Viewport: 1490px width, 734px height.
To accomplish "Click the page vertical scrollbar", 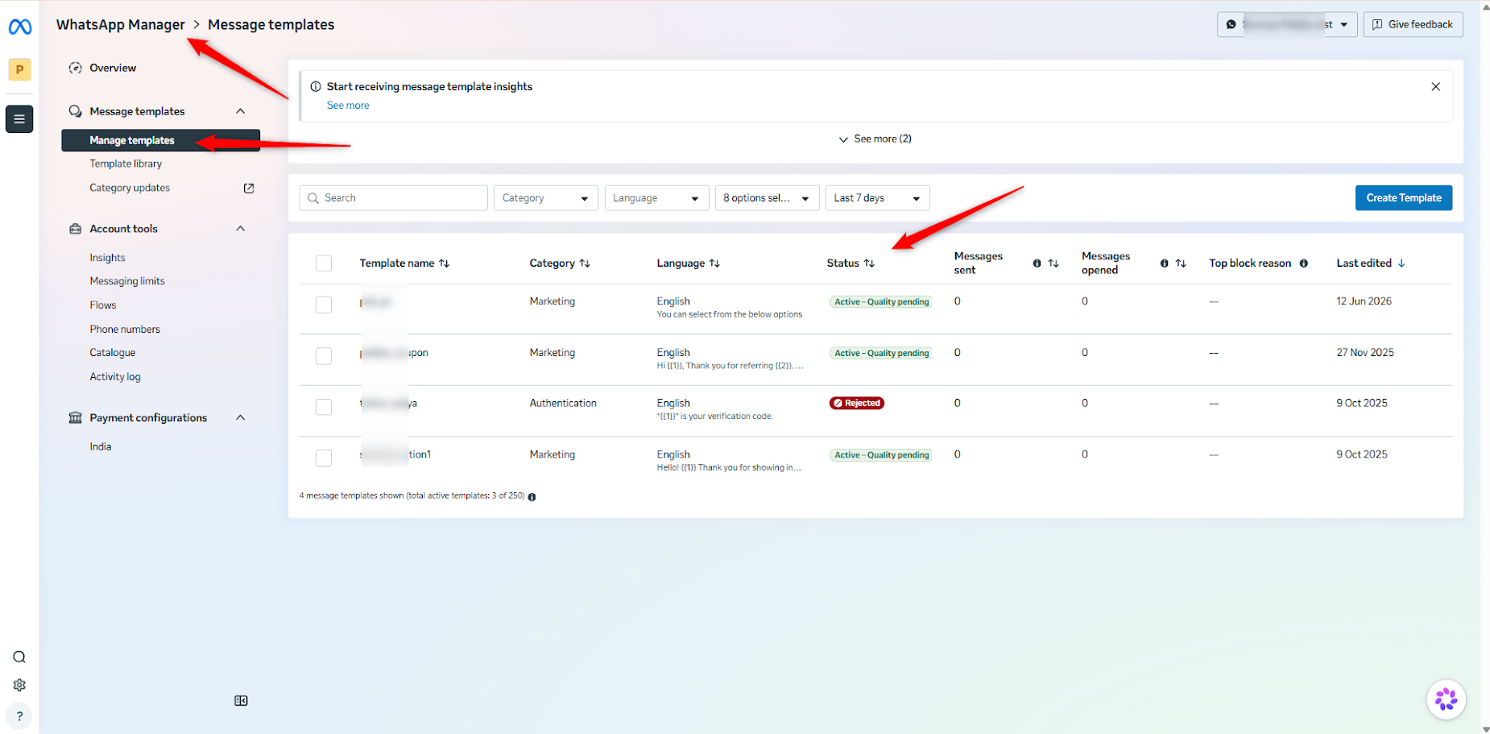I will (x=1486, y=367).
